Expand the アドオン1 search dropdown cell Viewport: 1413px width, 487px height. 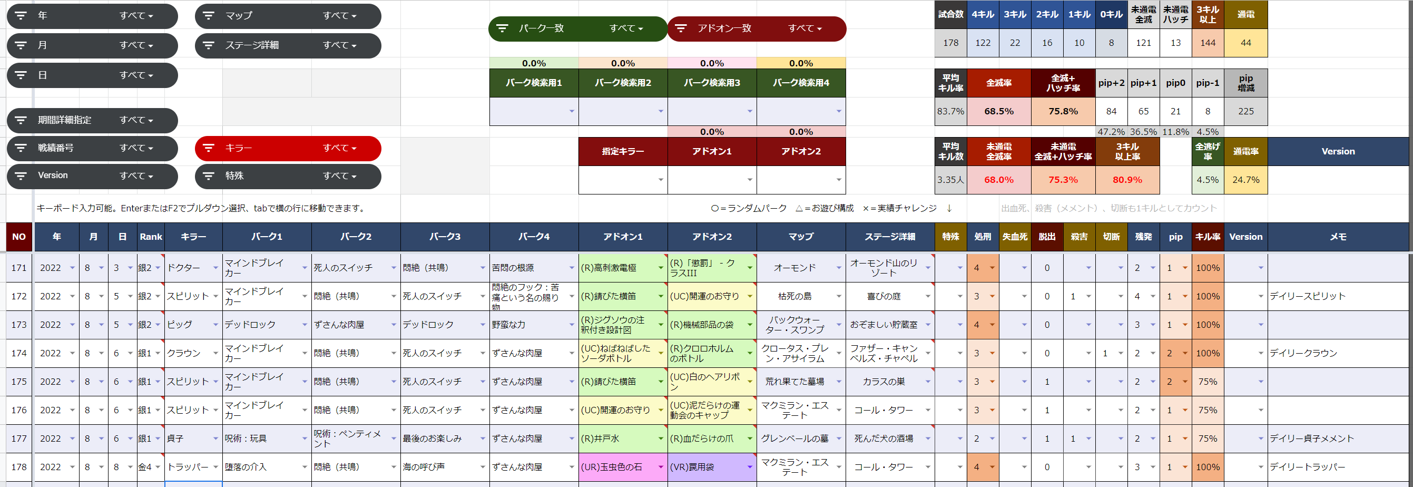(x=750, y=180)
